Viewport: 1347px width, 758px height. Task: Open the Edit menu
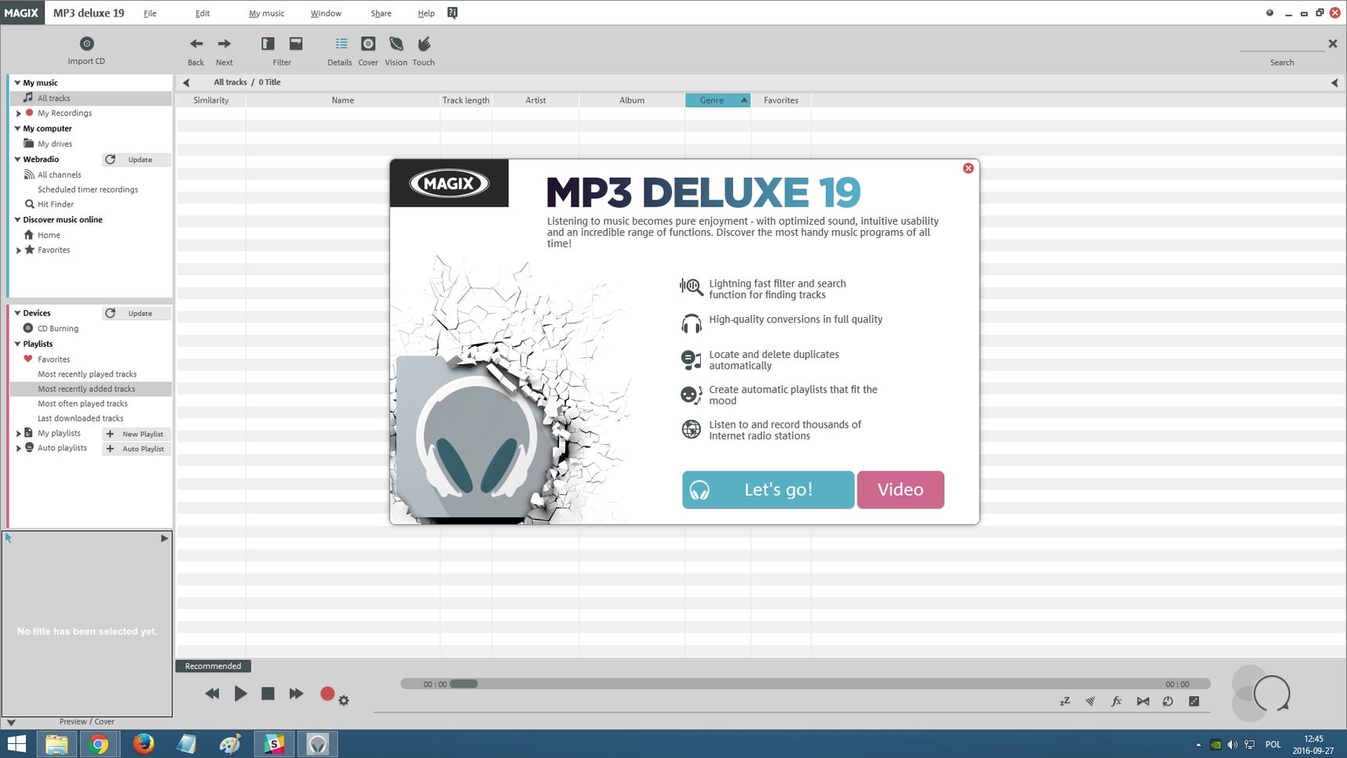click(x=202, y=13)
